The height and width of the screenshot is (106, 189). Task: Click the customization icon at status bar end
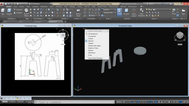pos(188,102)
